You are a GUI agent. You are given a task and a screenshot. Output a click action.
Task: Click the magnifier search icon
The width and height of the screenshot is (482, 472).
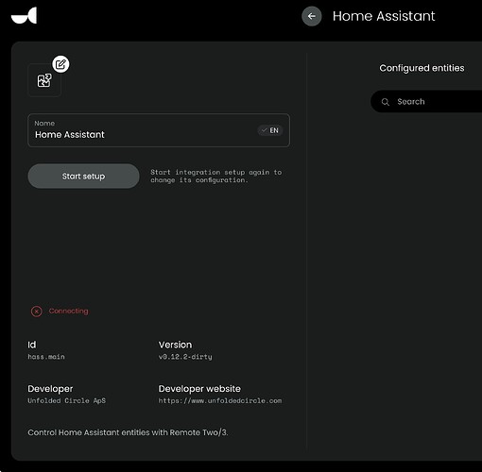[x=386, y=102]
